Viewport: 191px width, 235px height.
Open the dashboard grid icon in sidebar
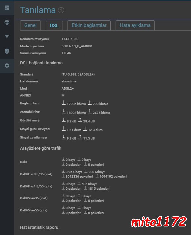7,8
